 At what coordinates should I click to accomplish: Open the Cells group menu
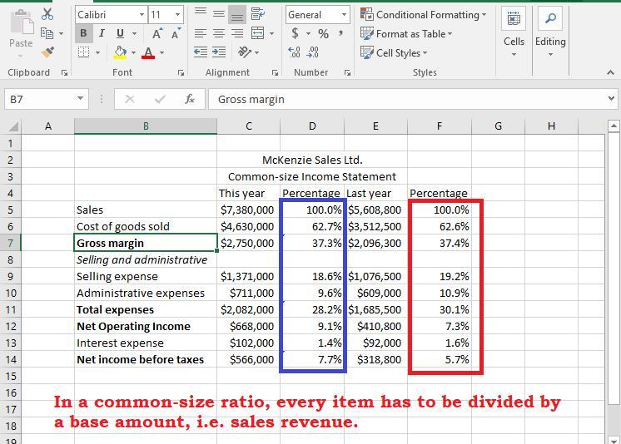pos(514,33)
